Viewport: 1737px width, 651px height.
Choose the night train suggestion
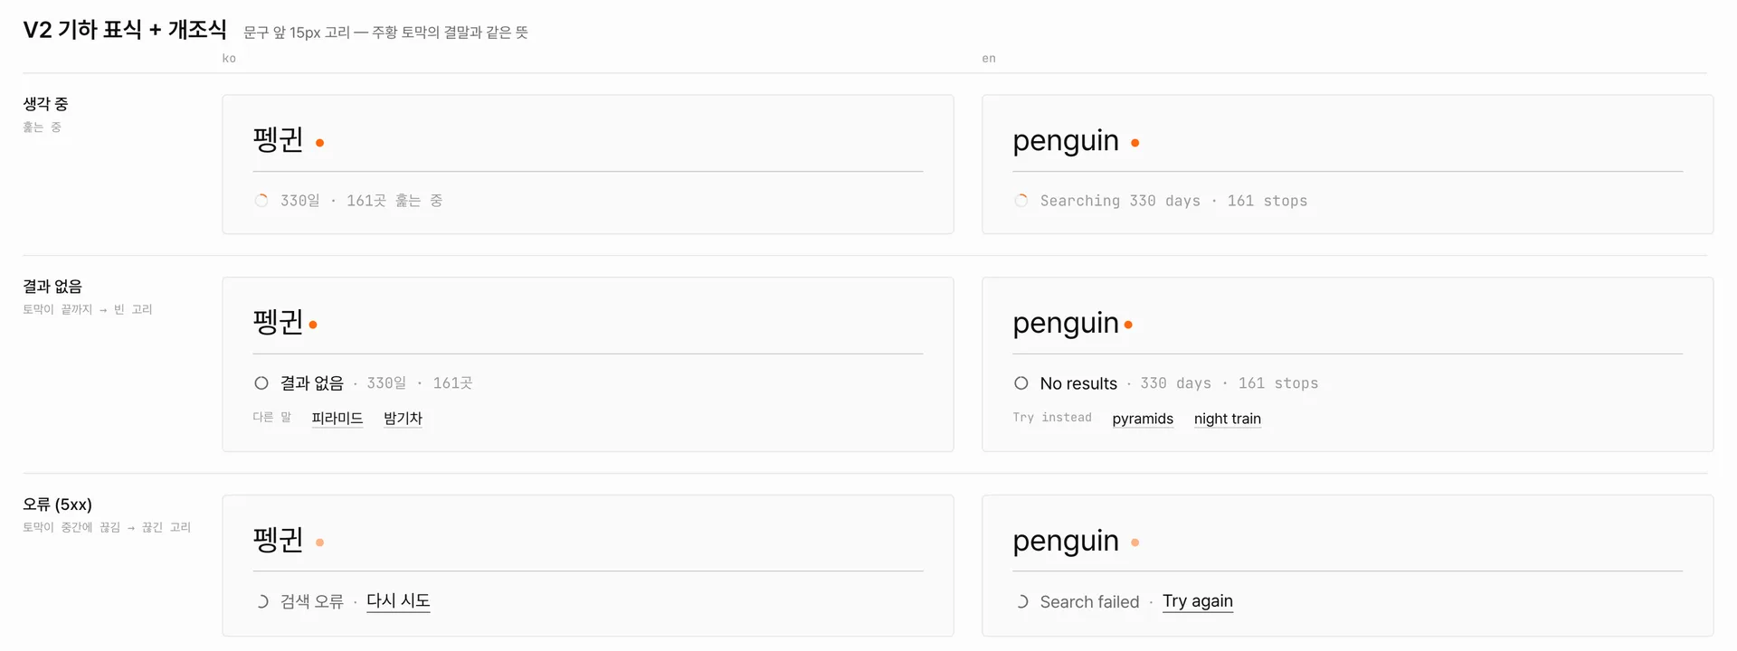click(1228, 419)
